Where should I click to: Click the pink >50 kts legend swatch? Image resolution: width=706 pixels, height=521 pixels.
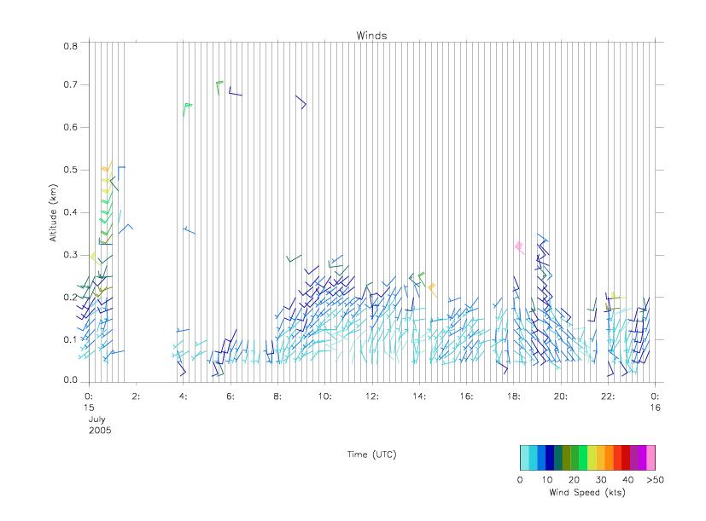coord(651,458)
